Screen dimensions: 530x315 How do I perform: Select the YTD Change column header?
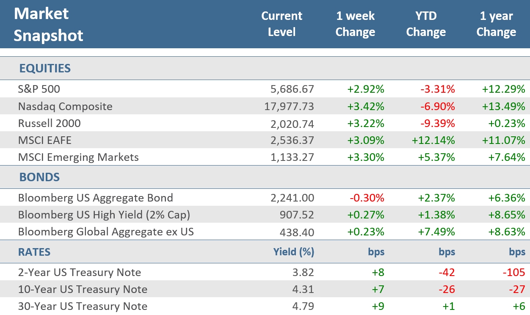pos(426,24)
